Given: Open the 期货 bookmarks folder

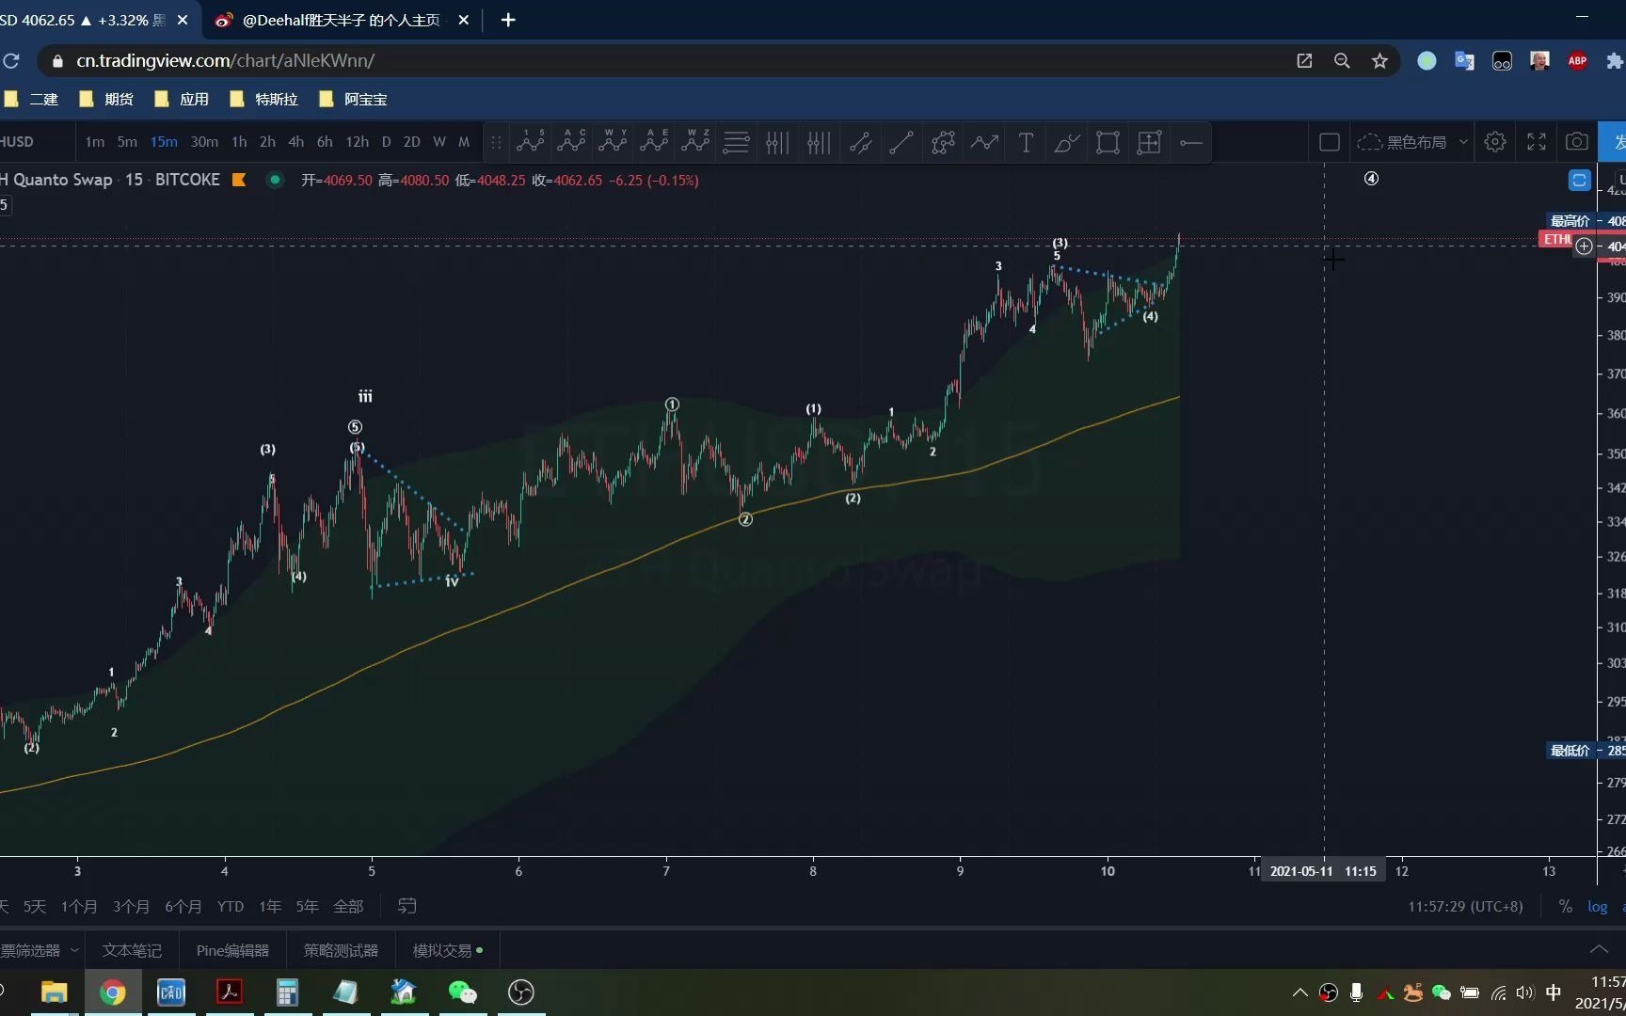Looking at the screenshot, I should tap(106, 99).
